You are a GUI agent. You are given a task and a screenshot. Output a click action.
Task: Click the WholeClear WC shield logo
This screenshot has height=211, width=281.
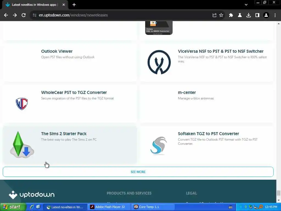click(22, 104)
